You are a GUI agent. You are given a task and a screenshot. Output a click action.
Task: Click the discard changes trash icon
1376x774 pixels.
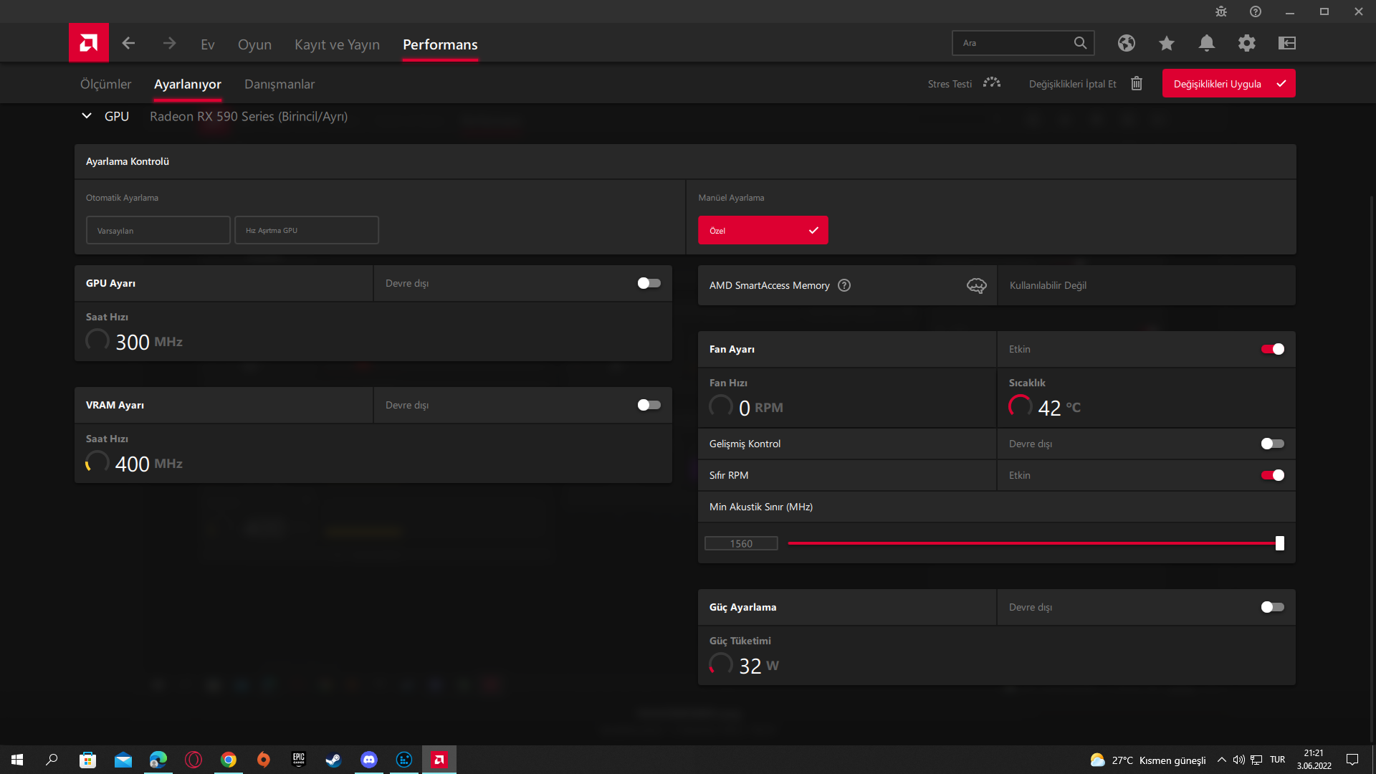tap(1137, 83)
